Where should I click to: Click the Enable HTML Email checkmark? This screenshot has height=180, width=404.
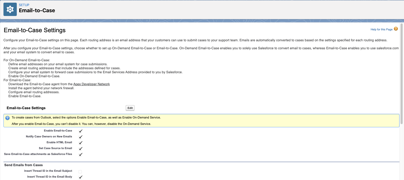click(x=80, y=143)
